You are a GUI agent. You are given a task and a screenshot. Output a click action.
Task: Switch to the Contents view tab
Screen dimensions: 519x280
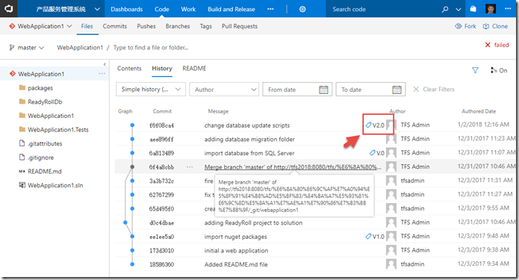[x=129, y=69]
